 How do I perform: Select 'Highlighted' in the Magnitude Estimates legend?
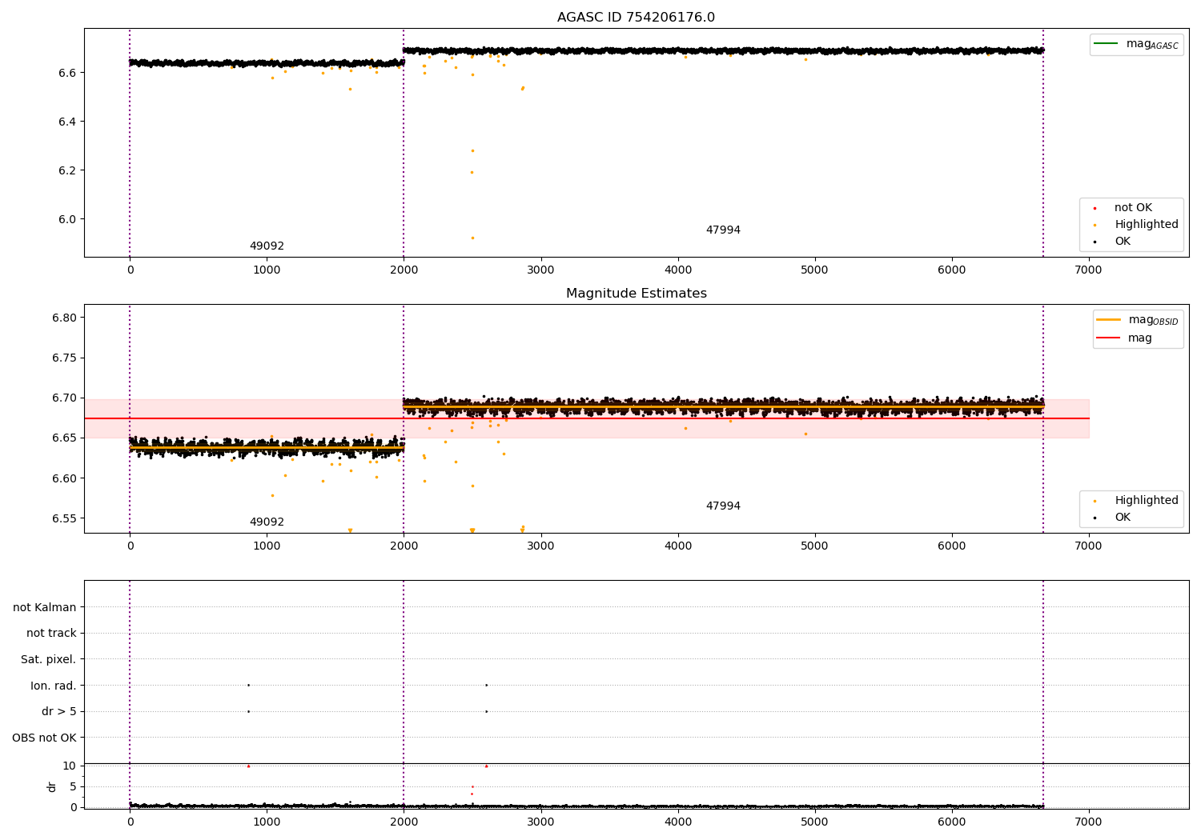(x=1146, y=501)
